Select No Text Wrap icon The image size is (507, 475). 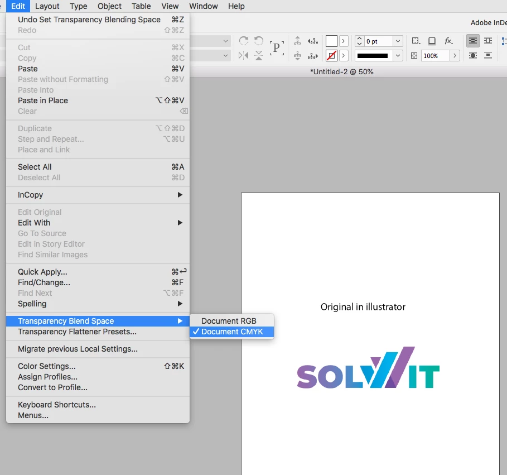tap(473, 41)
